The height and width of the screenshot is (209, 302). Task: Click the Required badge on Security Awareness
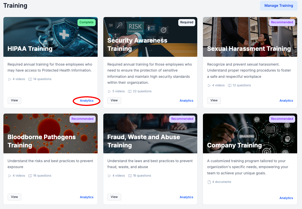[x=187, y=22]
